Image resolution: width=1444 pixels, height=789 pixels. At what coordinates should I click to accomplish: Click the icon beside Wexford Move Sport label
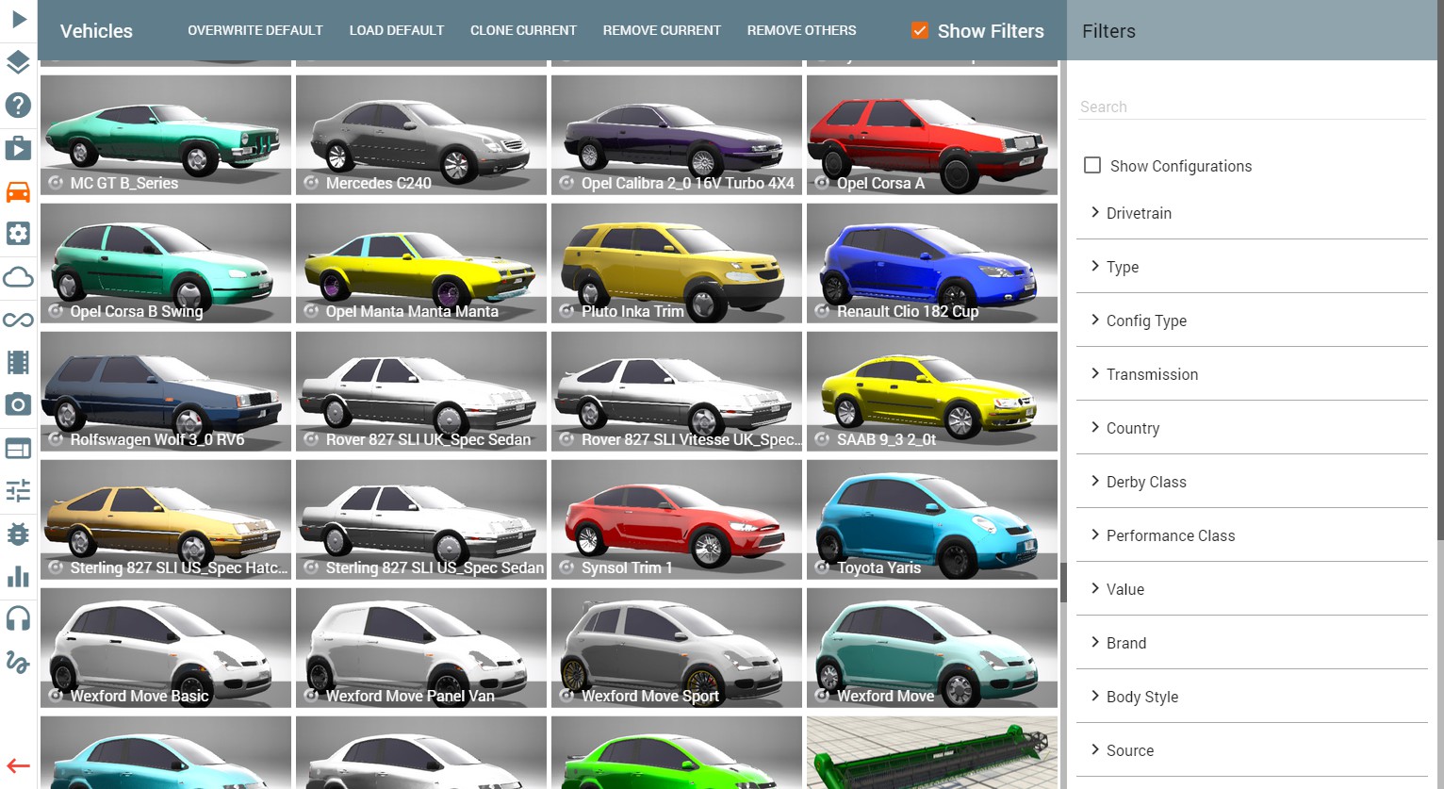(567, 696)
